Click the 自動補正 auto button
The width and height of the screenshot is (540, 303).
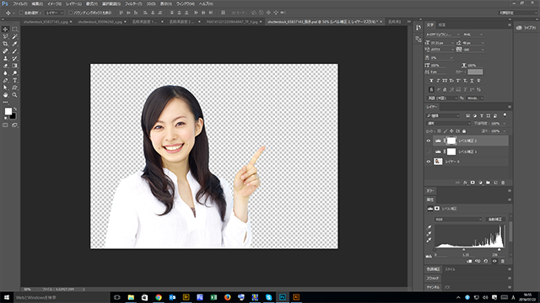click(x=495, y=219)
